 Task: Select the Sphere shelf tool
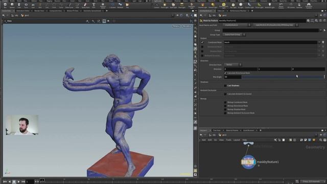[x=12, y=5]
